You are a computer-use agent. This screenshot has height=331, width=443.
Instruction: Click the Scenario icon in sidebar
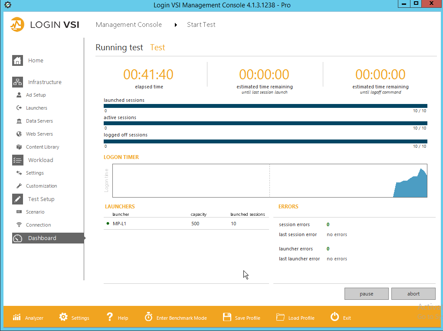[x=19, y=211]
